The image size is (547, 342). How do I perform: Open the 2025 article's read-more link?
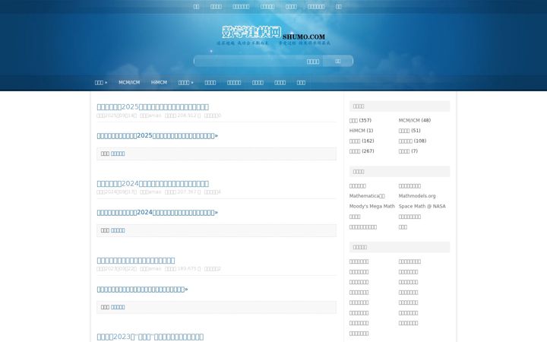157,136
